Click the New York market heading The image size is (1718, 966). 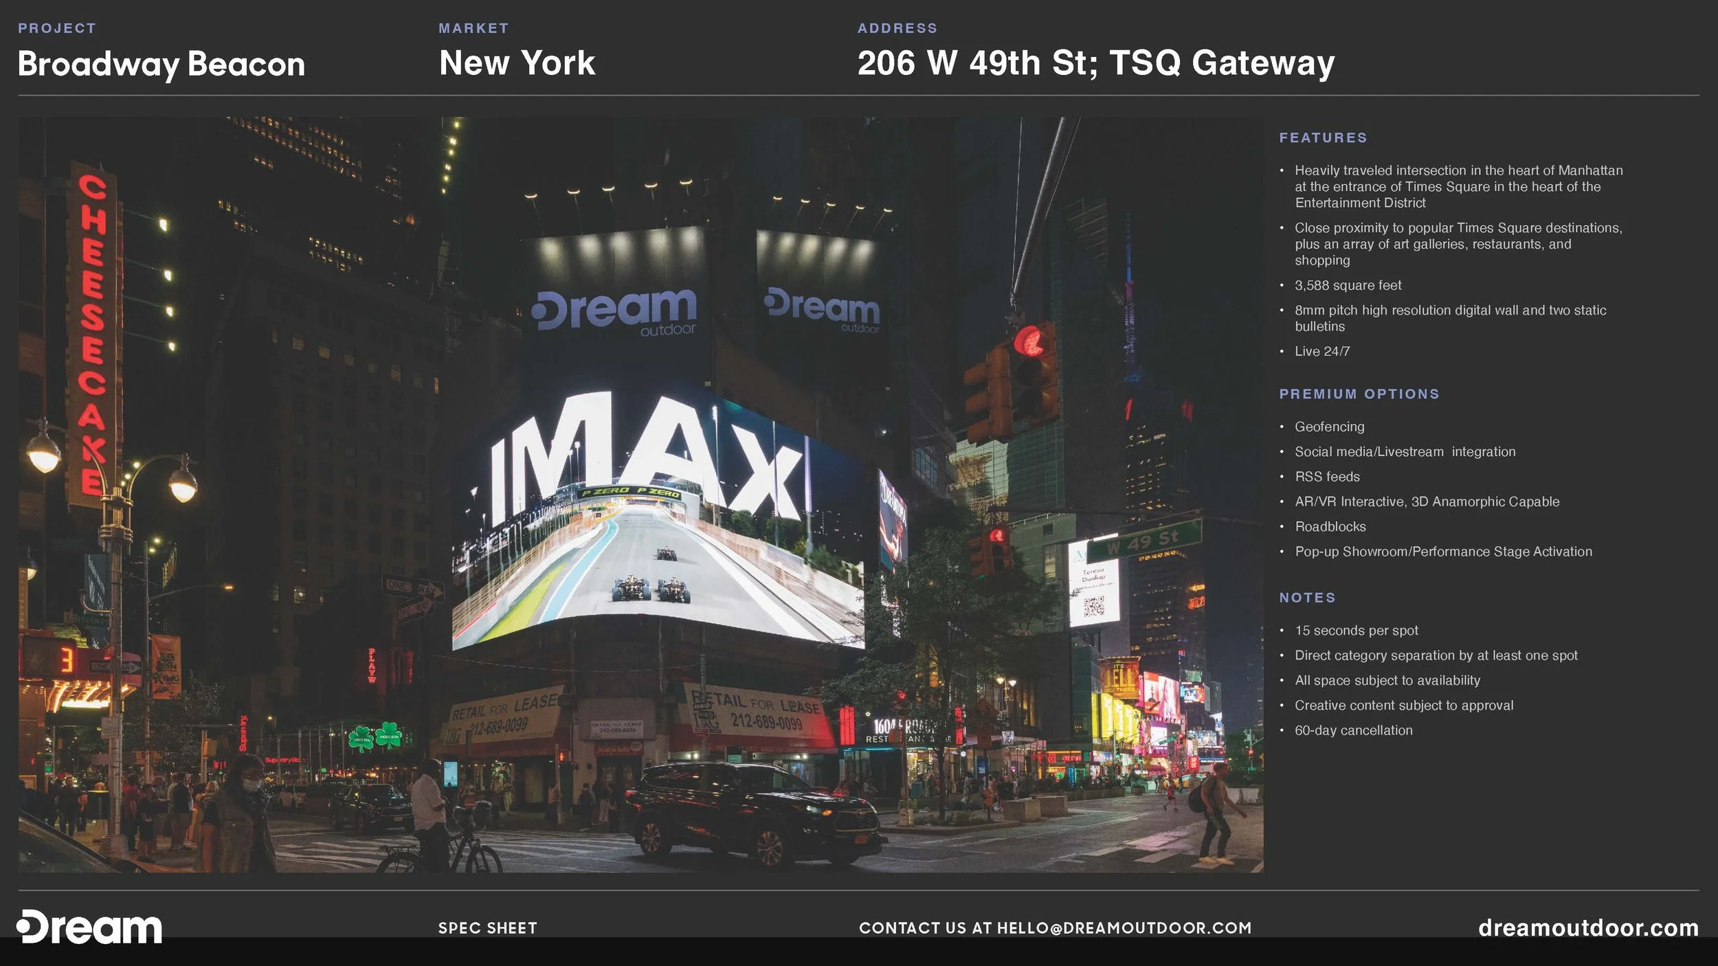pos(517,63)
